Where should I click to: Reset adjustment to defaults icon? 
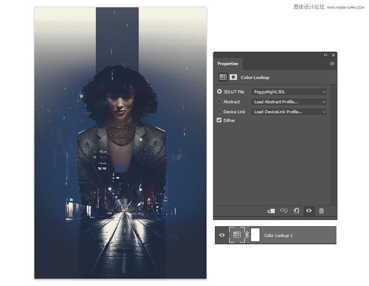[x=296, y=210]
